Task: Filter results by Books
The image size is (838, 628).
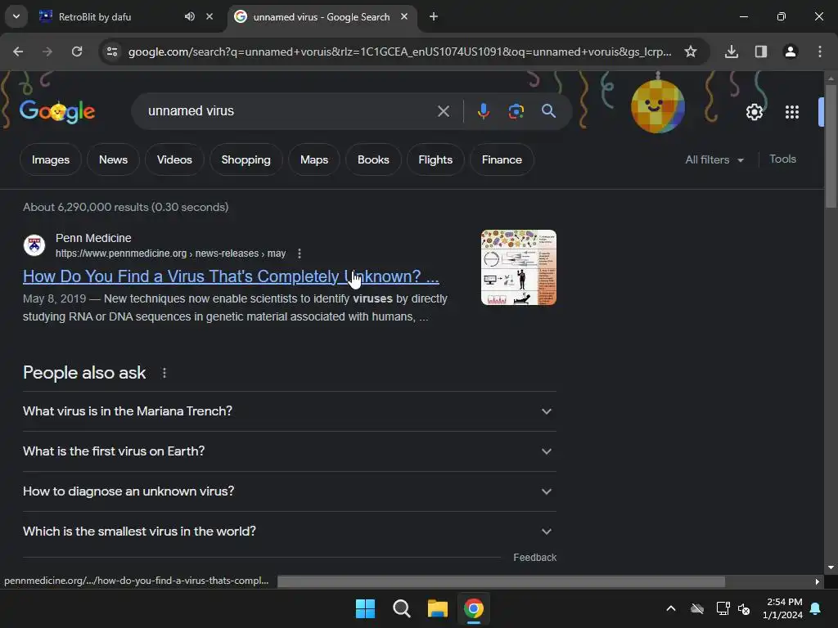Action: click(373, 159)
